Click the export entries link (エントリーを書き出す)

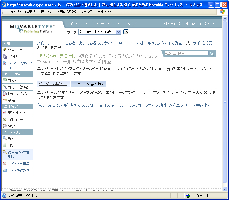[124, 105]
